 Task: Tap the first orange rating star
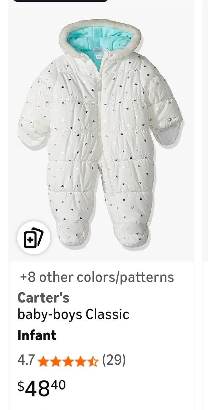pos(43,361)
